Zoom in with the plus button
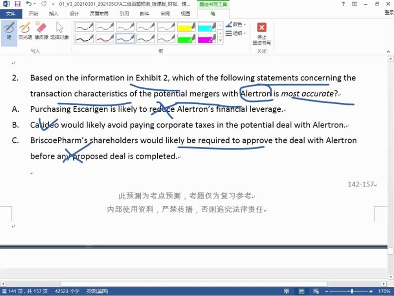394x296 pixels. click(371, 292)
